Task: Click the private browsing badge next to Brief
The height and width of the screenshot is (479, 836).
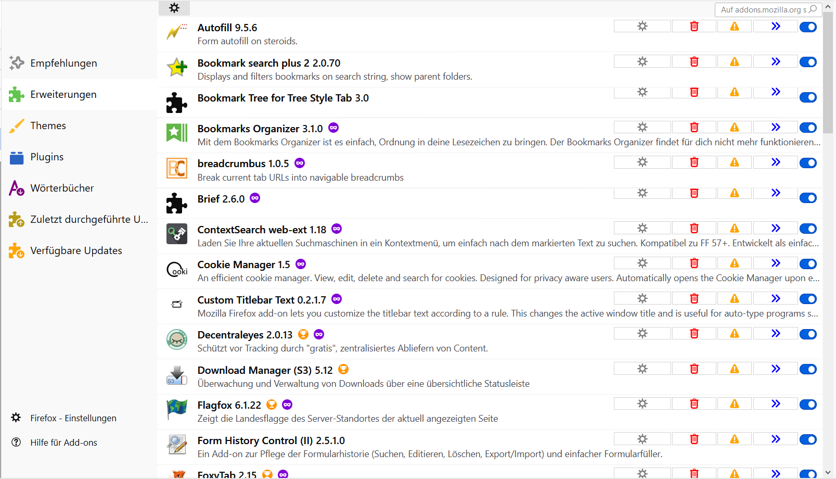Action: (255, 198)
